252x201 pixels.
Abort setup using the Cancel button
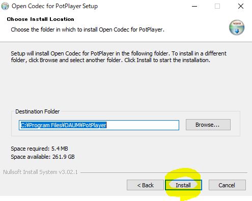[x=227, y=185]
